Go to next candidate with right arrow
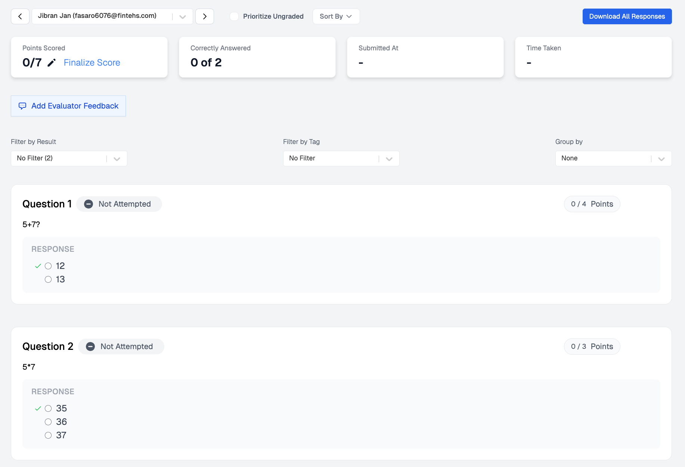Image resolution: width=685 pixels, height=467 pixels. pyautogui.click(x=205, y=16)
